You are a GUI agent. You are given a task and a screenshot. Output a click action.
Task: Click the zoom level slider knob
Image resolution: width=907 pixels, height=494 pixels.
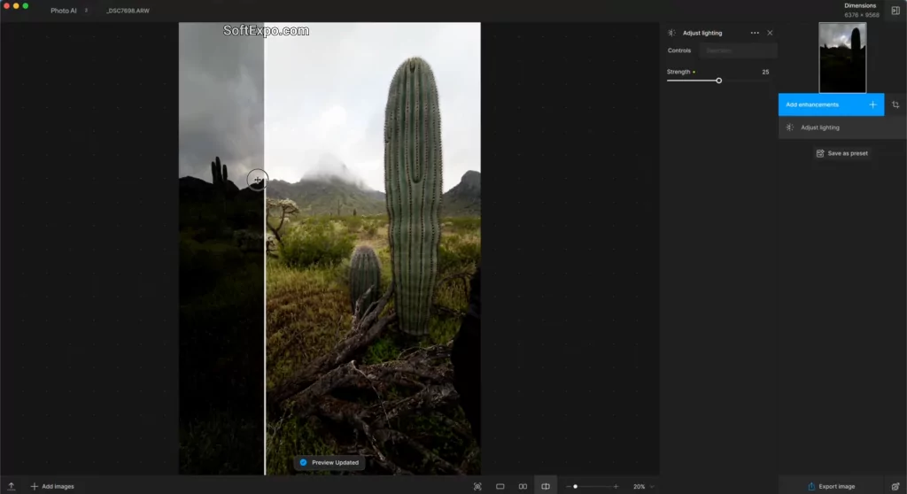click(x=575, y=487)
